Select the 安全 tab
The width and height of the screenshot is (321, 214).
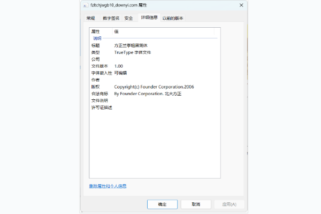(x=128, y=18)
